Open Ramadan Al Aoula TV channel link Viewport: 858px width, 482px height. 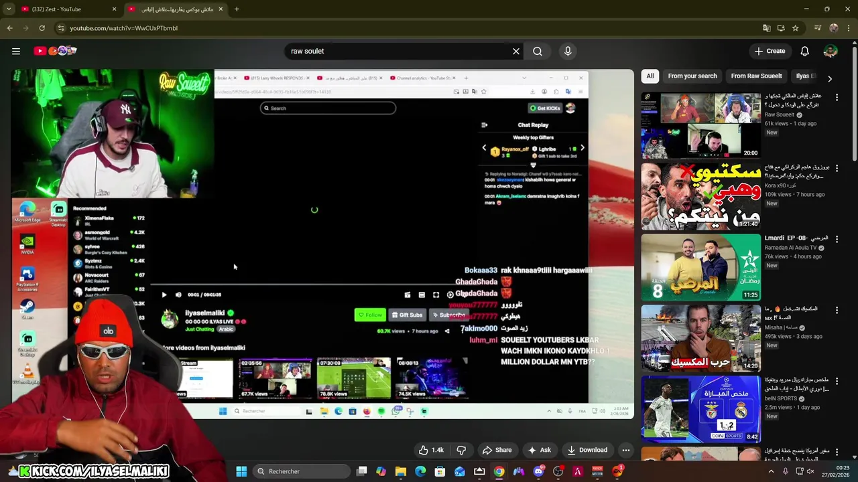[x=792, y=248]
